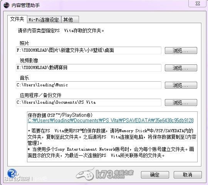The image size is (208, 185).
Task: Select the 文件夹 tab
Action: coord(17,19)
